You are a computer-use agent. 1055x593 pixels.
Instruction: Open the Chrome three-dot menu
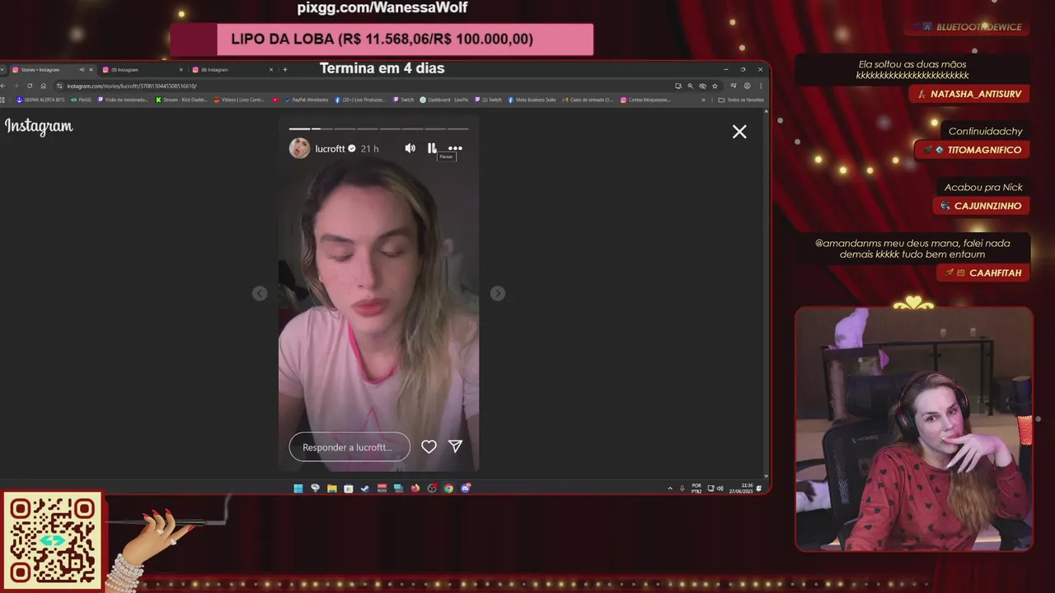761,86
